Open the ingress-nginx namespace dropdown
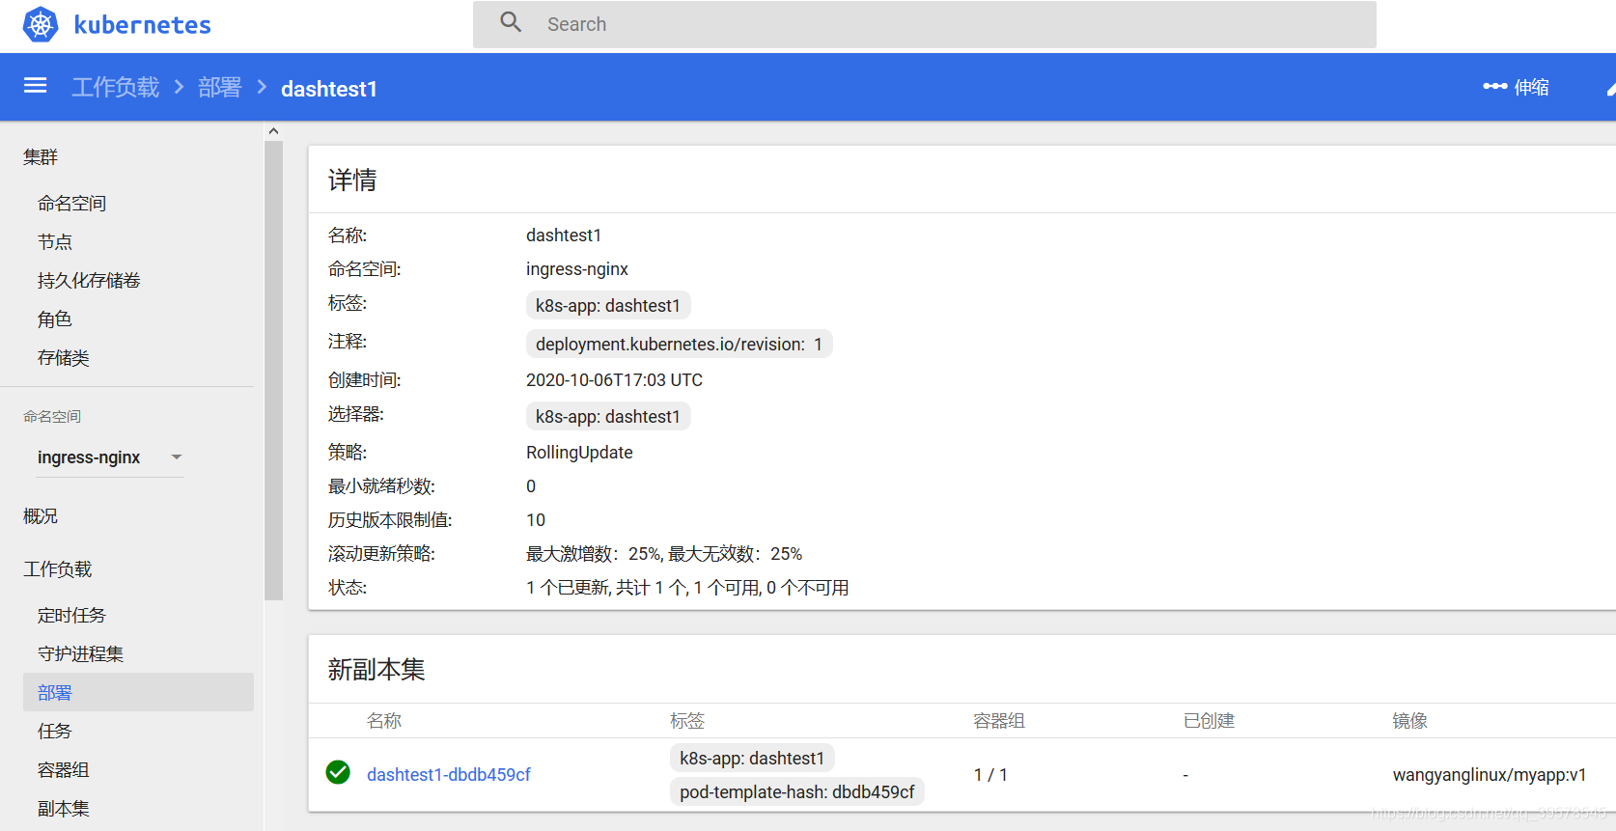1616x831 pixels. (110, 457)
